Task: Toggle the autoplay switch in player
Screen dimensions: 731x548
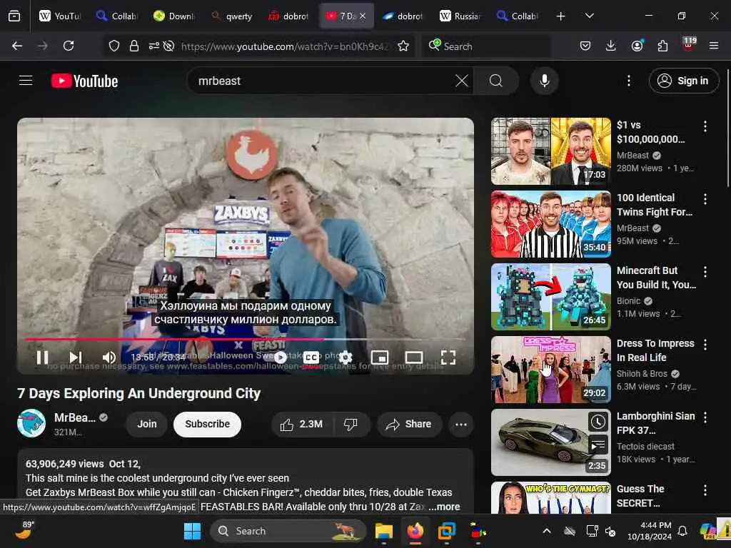Action: tap(280, 357)
